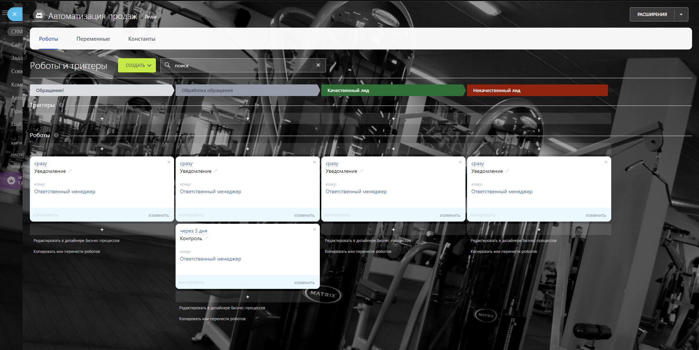This screenshot has height=350, width=699.
Task: Add robot below Уведомление in Качественный лид
Action: click(x=393, y=230)
